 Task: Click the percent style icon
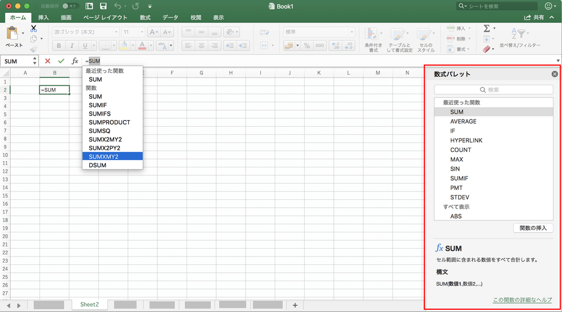coord(307,45)
